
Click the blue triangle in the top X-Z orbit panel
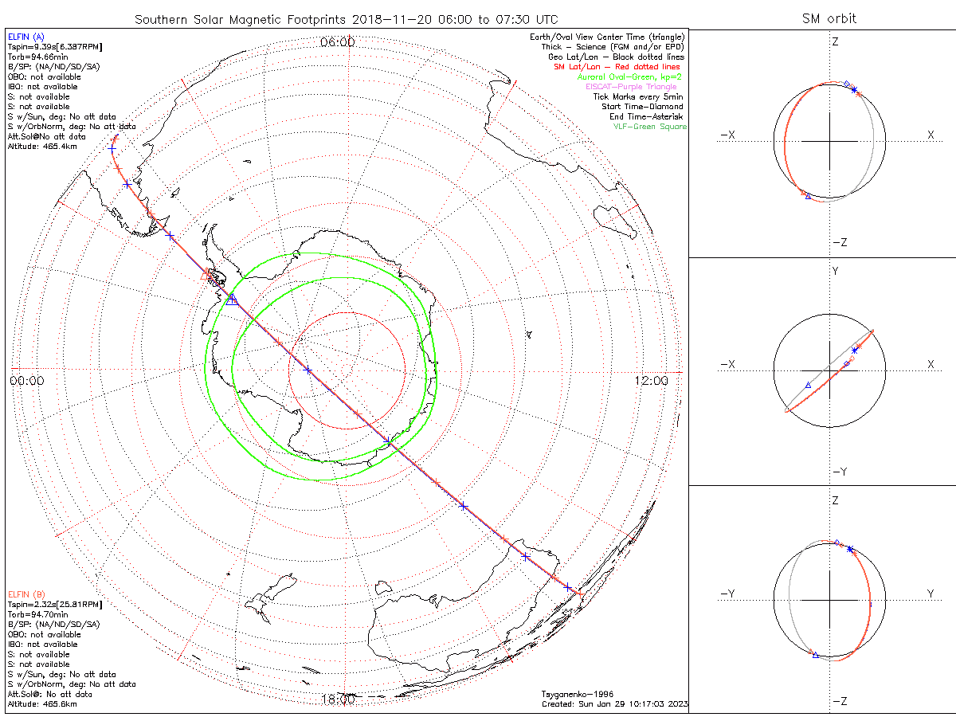coord(807,196)
